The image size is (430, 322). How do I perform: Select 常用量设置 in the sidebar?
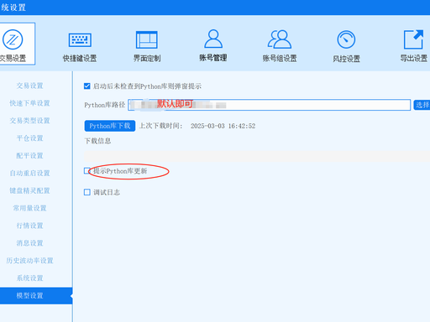pyautogui.click(x=29, y=208)
